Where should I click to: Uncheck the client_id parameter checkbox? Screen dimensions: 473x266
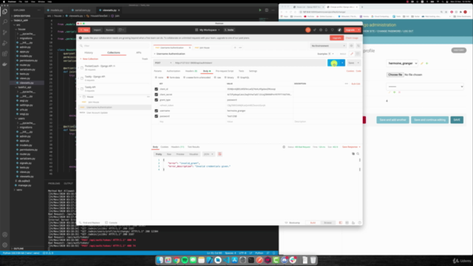(x=156, y=89)
